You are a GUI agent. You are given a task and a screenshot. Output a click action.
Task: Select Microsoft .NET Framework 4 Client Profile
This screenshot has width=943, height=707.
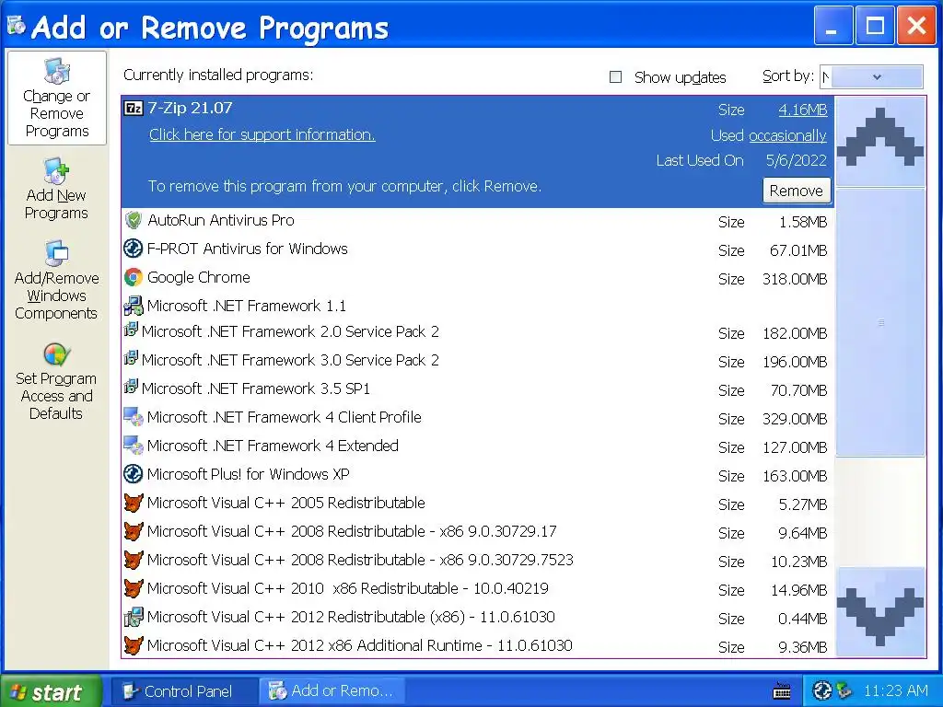478,417
